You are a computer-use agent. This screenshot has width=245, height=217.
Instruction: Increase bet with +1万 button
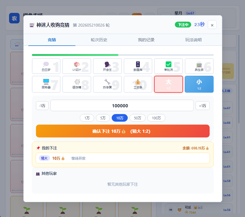click(203, 106)
